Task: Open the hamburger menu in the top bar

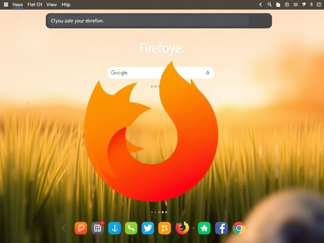Action: (6, 4)
